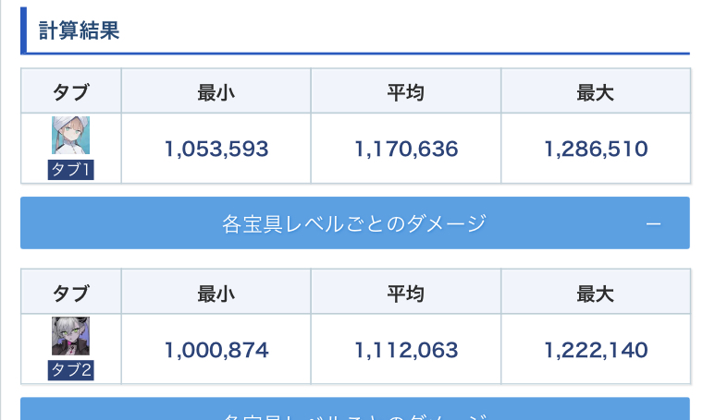This screenshot has height=420, width=703.
Task: Select the タブ1 label badge
Action: click(x=70, y=170)
